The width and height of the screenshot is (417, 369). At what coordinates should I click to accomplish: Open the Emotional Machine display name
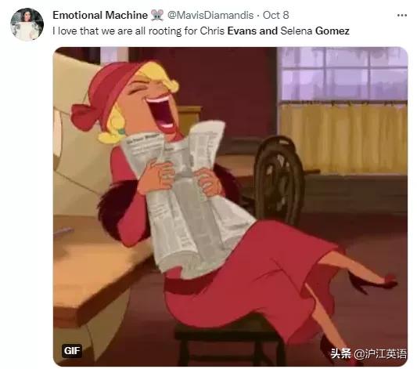point(100,15)
